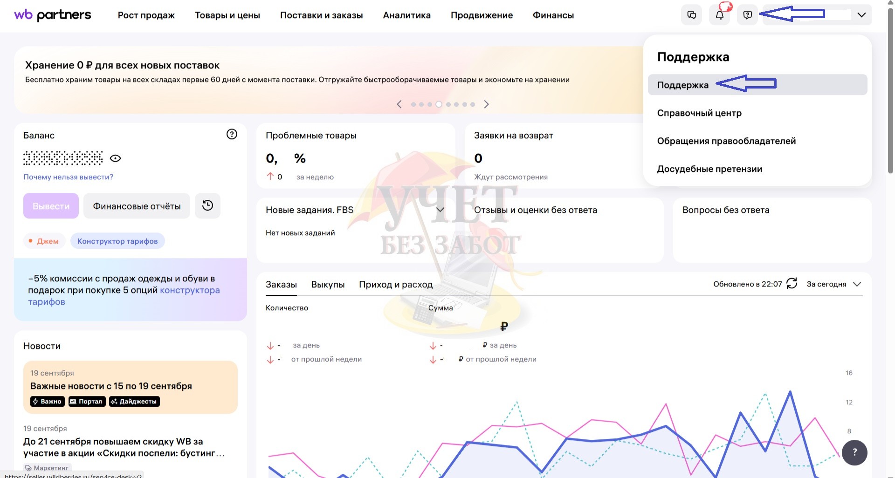
Task: Click the support question-bubble icon in header
Action: [748, 15]
